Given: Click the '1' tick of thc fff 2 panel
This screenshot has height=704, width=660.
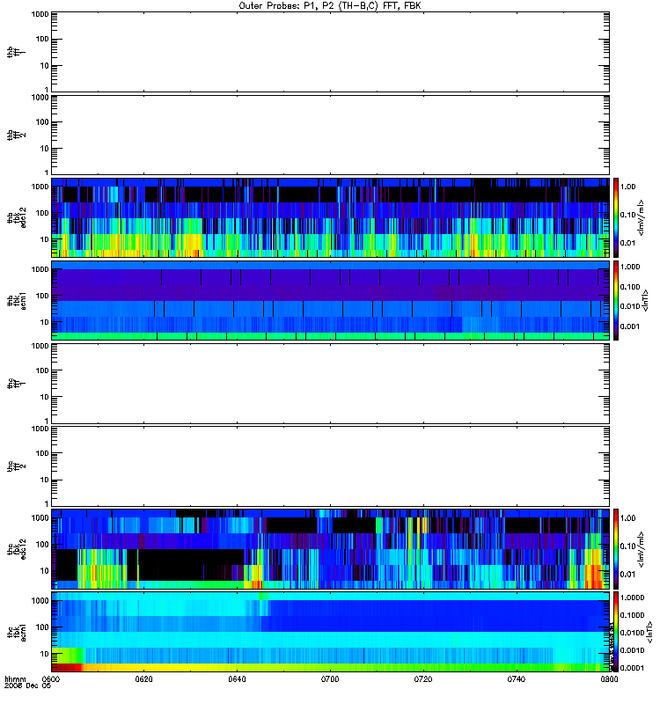Looking at the screenshot, I should (47, 503).
